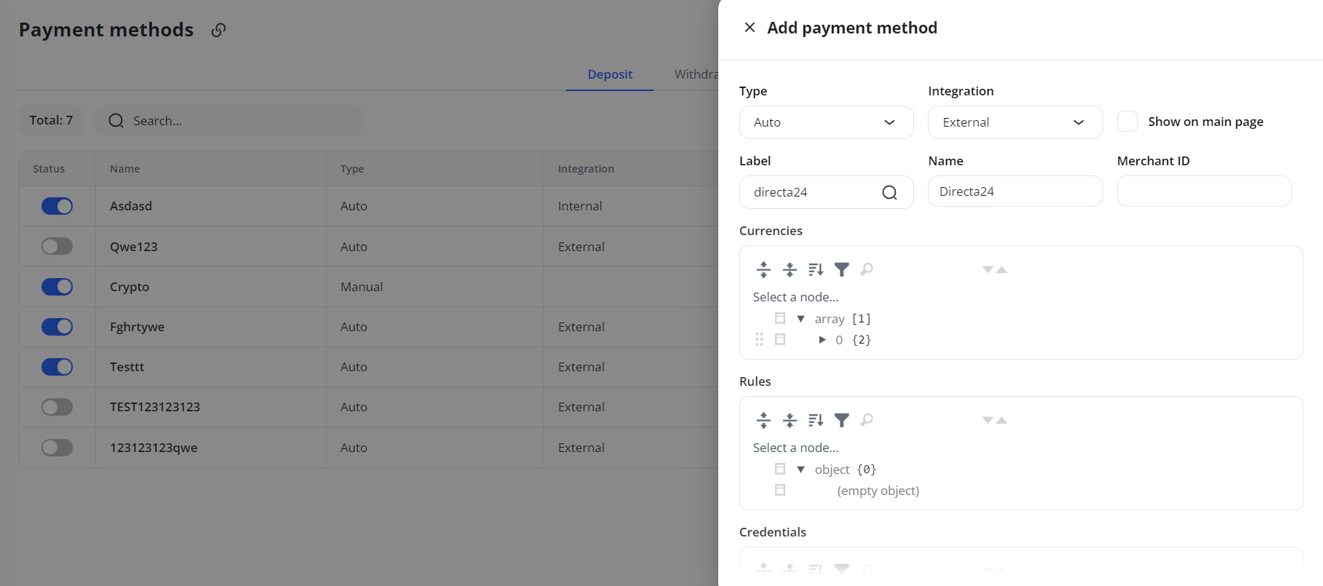
Task: Click the Type column header
Action: pos(352,169)
